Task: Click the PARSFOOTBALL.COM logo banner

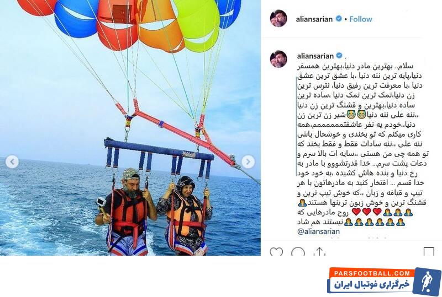Action: coord(384,282)
